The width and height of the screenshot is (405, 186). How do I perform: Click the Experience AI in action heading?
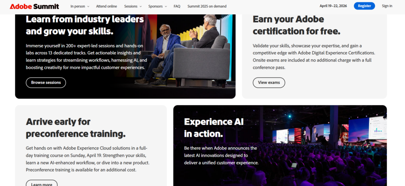[x=214, y=128]
